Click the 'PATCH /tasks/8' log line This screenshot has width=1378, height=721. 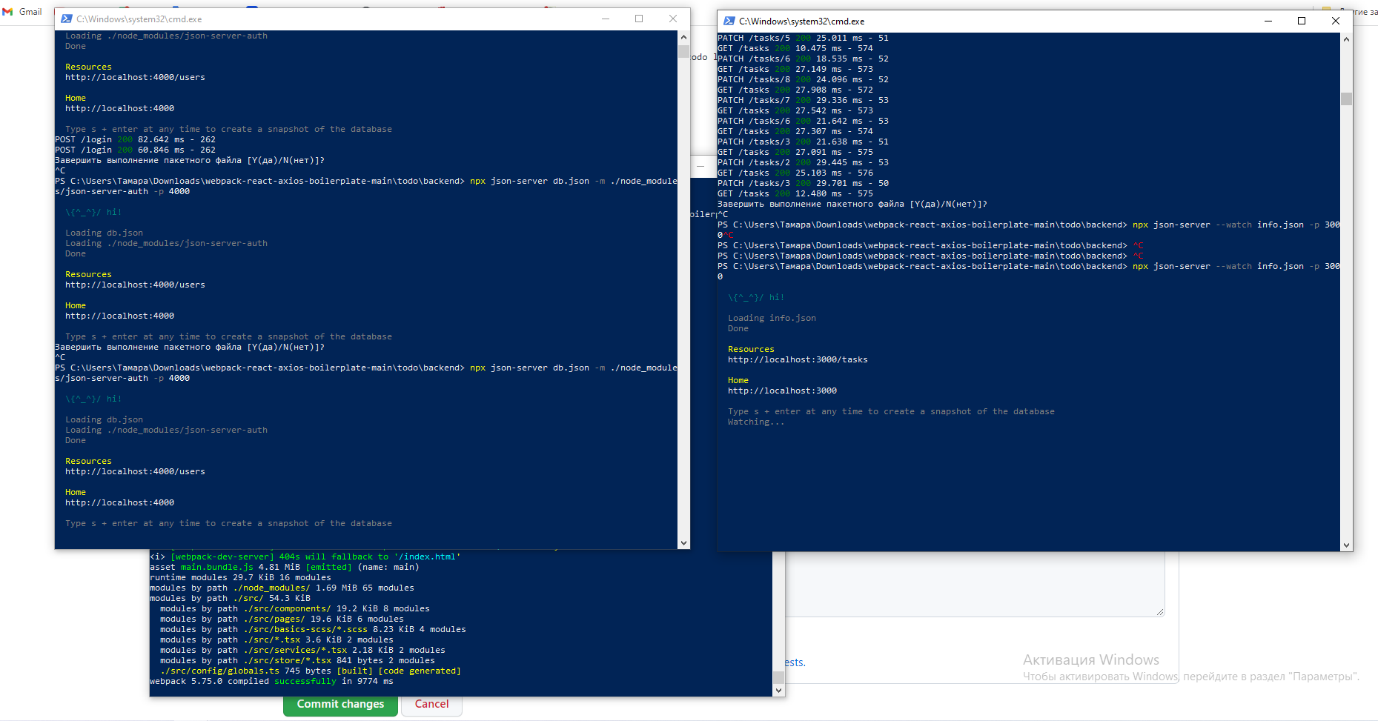click(x=803, y=79)
